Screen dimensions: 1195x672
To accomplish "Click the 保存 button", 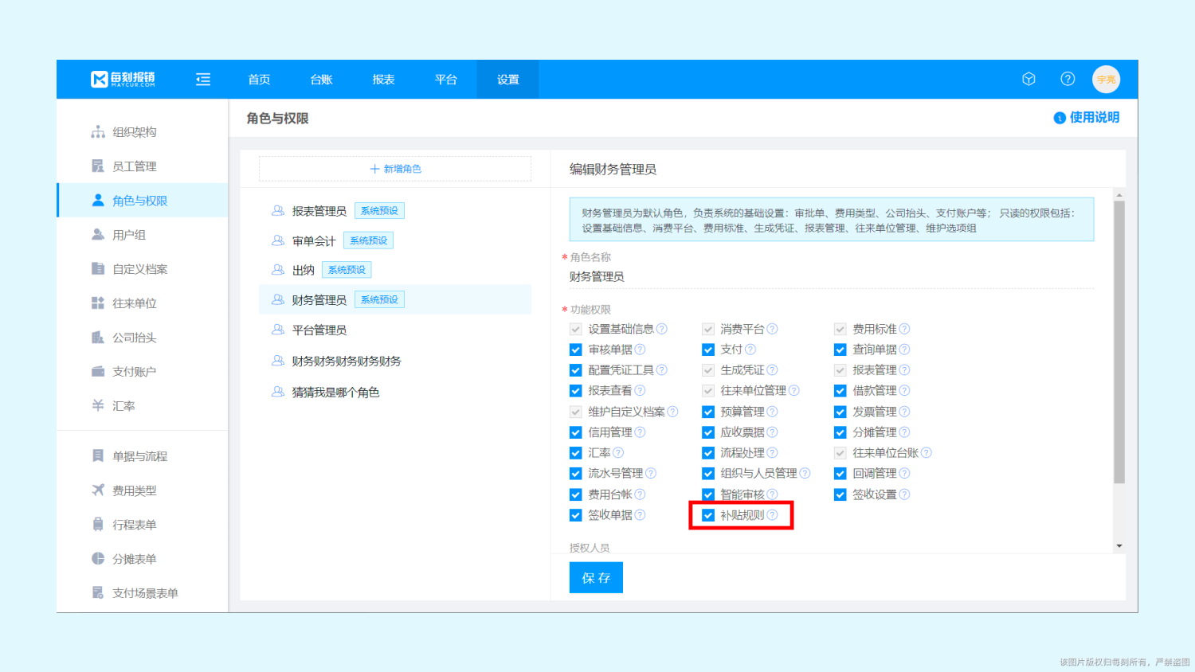I will click(x=596, y=578).
